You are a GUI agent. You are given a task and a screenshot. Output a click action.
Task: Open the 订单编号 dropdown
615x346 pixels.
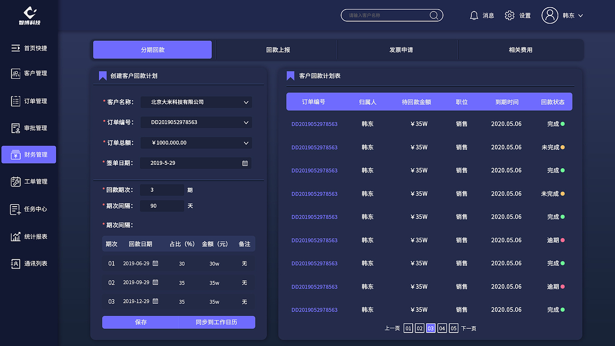[x=246, y=122]
